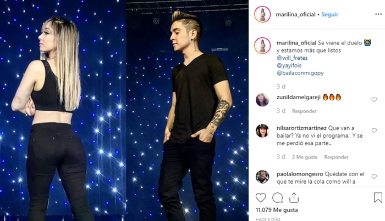The height and width of the screenshot is (221, 385).
Task: Reply to zunildamelgareji's comment
Action: [304, 111]
